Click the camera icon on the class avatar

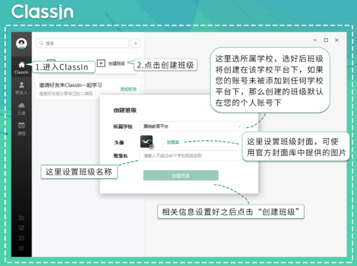(151, 146)
